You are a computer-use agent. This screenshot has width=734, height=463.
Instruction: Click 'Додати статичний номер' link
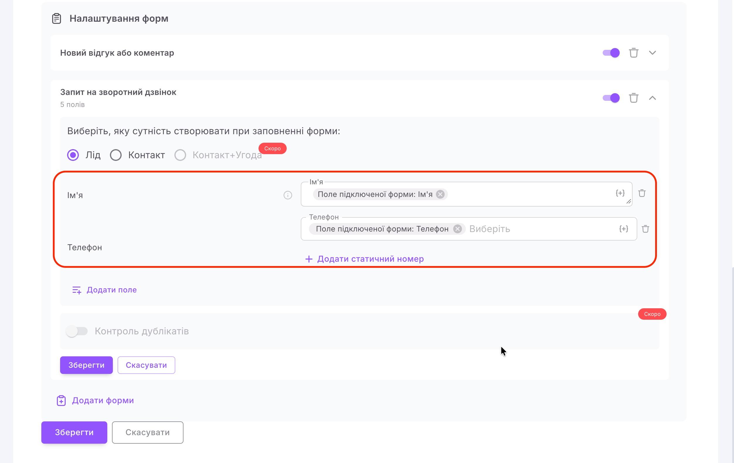coord(364,259)
